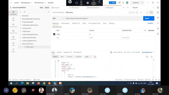Collapse the ReGrowTechDay1 collection
The width and height of the screenshot is (169, 95).
[x=21, y=44]
